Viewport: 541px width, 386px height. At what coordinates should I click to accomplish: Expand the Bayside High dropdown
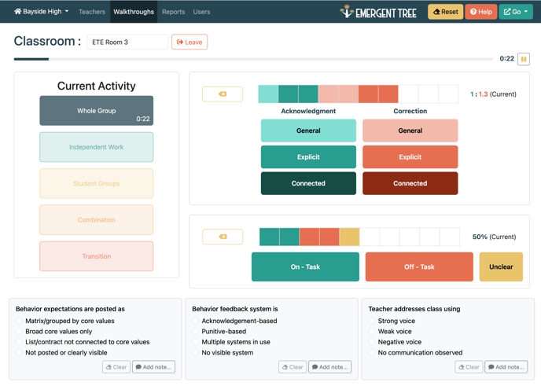tap(42, 12)
